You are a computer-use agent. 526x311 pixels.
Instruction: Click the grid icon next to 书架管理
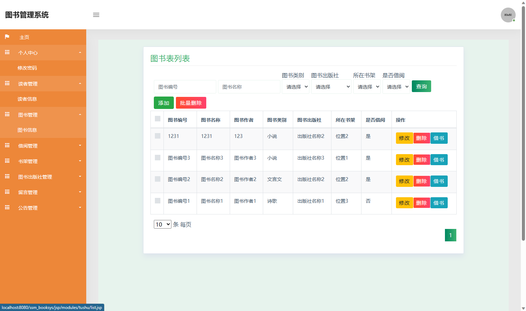7,161
